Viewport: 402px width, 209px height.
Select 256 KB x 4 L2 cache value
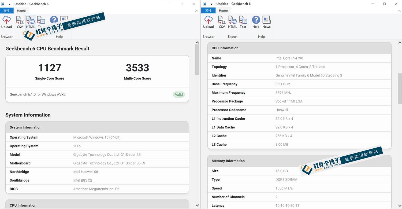click(284, 136)
